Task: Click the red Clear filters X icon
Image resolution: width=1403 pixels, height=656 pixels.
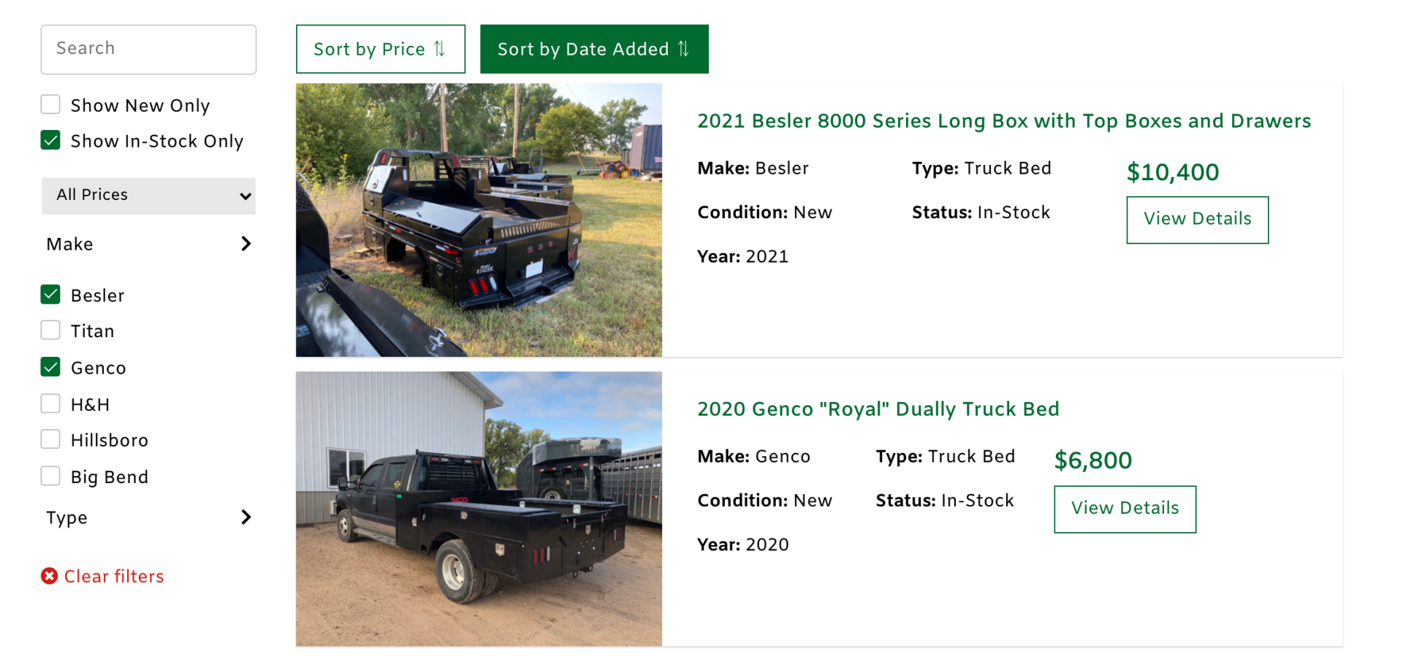Action: (49, 576)
